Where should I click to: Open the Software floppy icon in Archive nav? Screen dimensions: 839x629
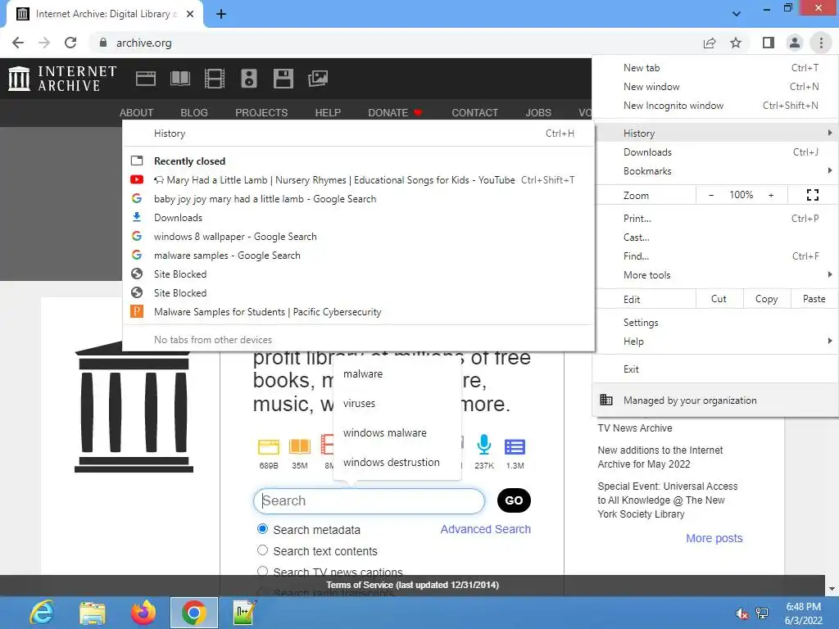[x=283, y=79]
